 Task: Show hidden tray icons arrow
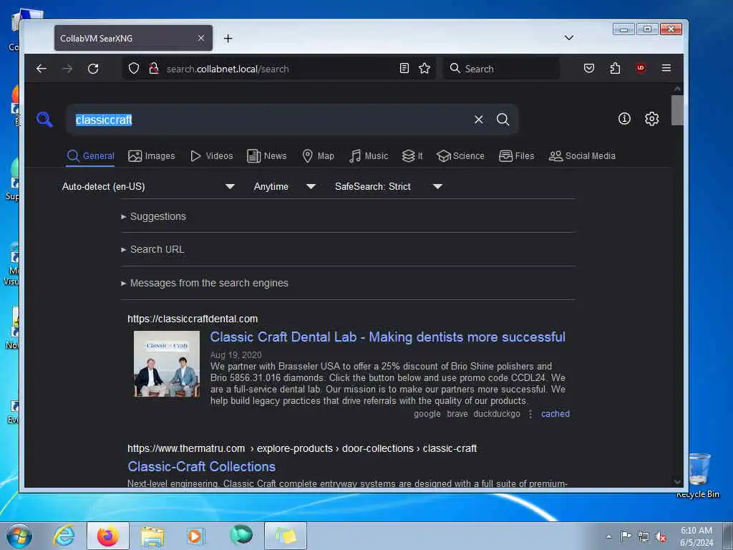pos(608,537)
